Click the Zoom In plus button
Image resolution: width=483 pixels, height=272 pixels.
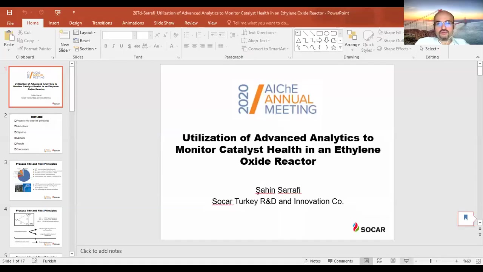tap(457, 261)
